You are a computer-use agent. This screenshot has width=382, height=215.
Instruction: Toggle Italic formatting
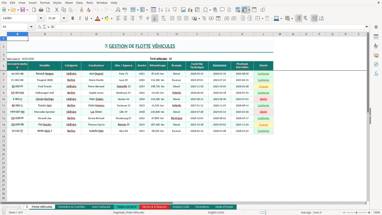[80, 18]
